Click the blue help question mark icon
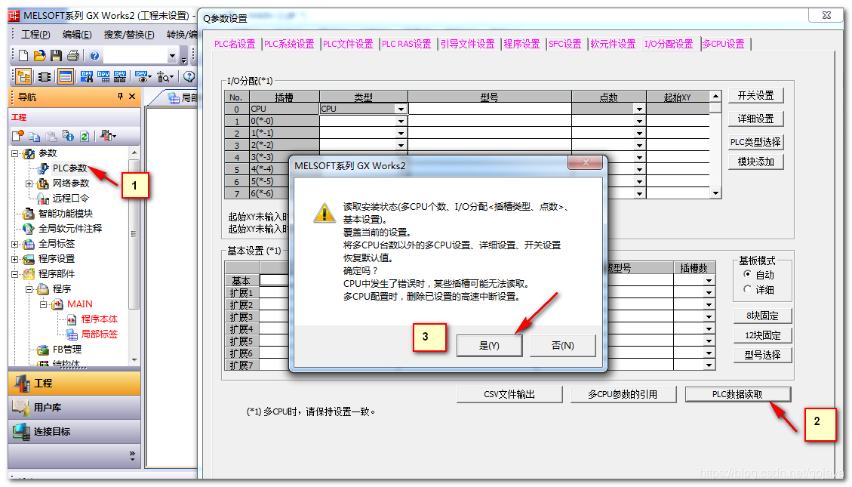The height and width of the screenshot is (487, 852). click(94, 55)
